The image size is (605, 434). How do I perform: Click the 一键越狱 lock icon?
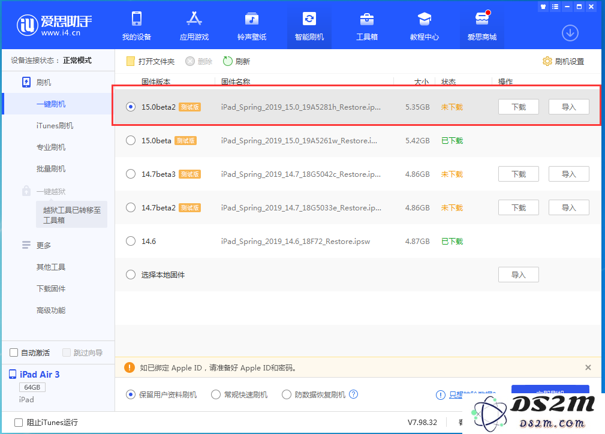[26, 191]
